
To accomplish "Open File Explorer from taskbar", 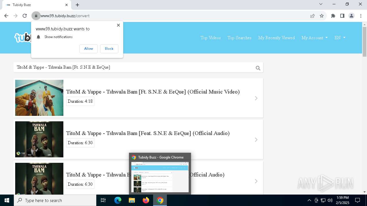I will click(132, 200).
